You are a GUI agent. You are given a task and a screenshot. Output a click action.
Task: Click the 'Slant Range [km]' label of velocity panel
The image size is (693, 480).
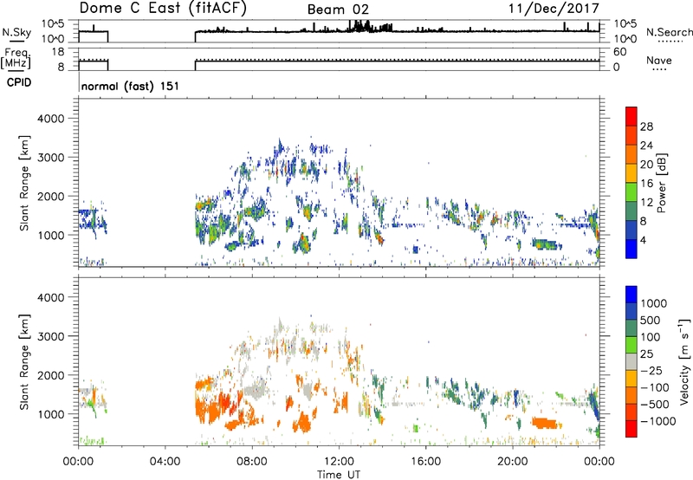tap(24, 361)
